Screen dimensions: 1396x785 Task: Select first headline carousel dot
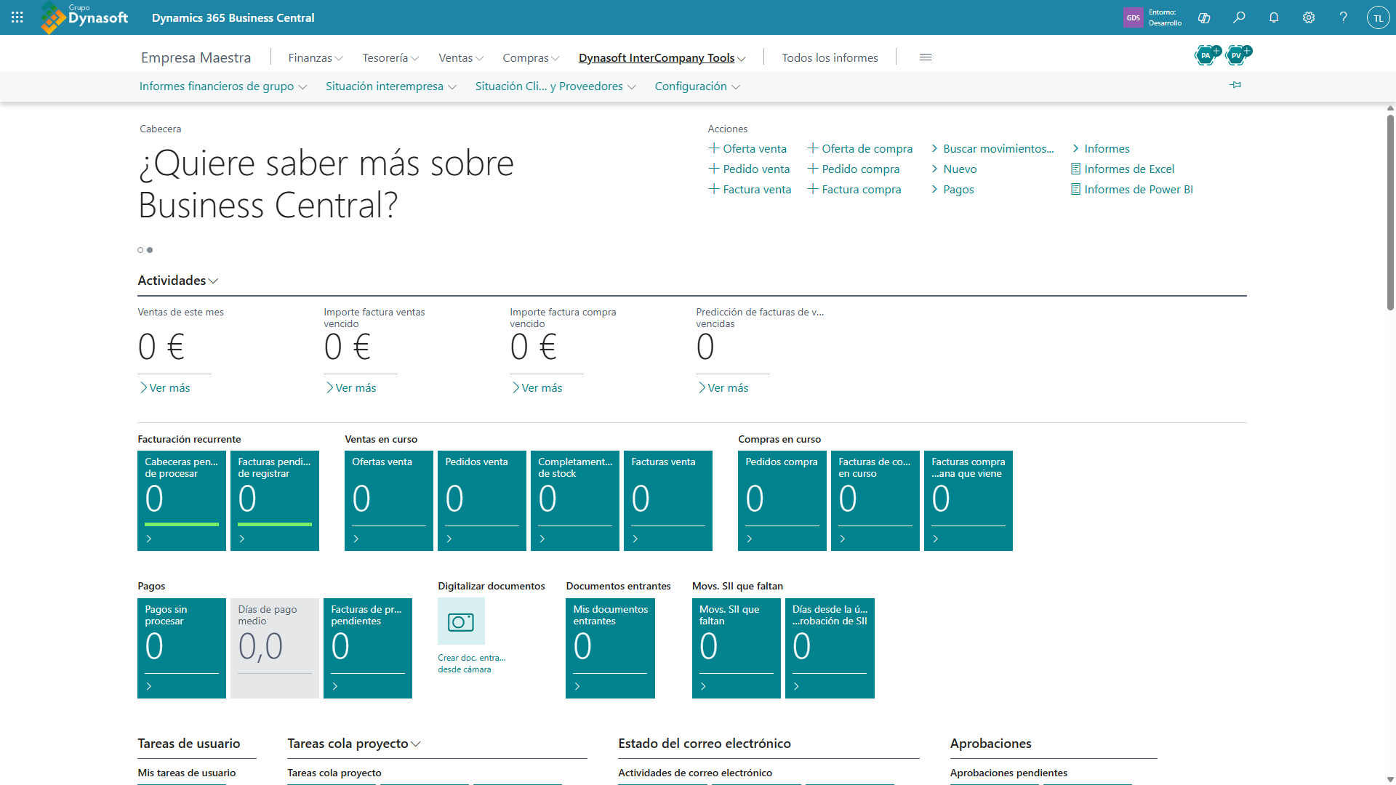click(x=140, y=250)
